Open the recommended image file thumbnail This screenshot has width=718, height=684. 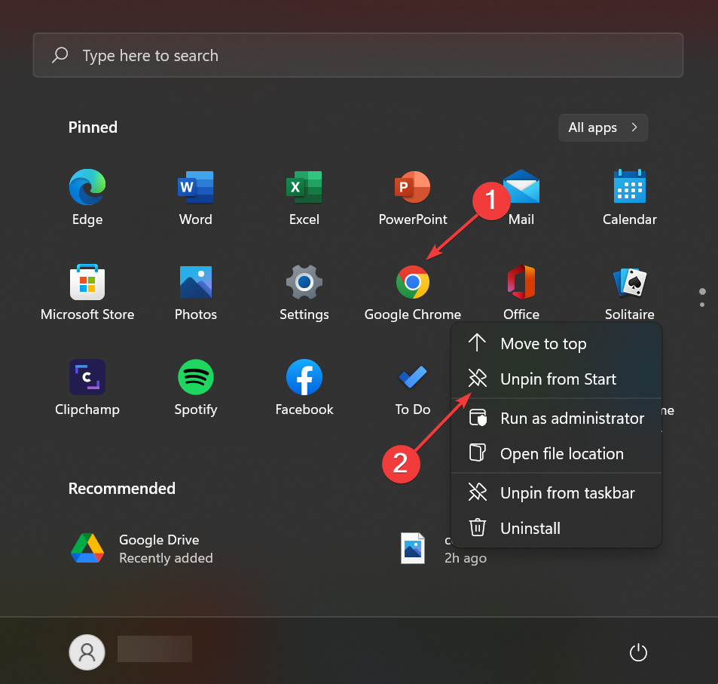[413, 548]
